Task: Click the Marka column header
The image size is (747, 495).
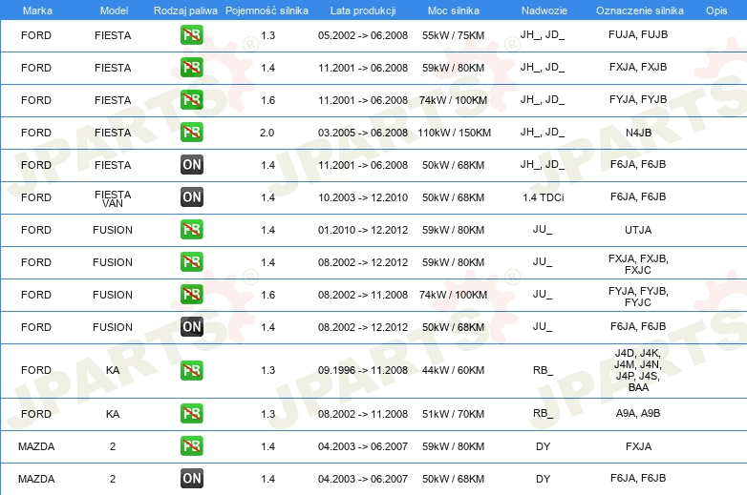Action: click(37, 10)
